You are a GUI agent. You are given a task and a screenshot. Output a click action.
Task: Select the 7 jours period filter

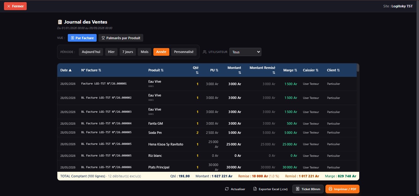coord(128,52)
